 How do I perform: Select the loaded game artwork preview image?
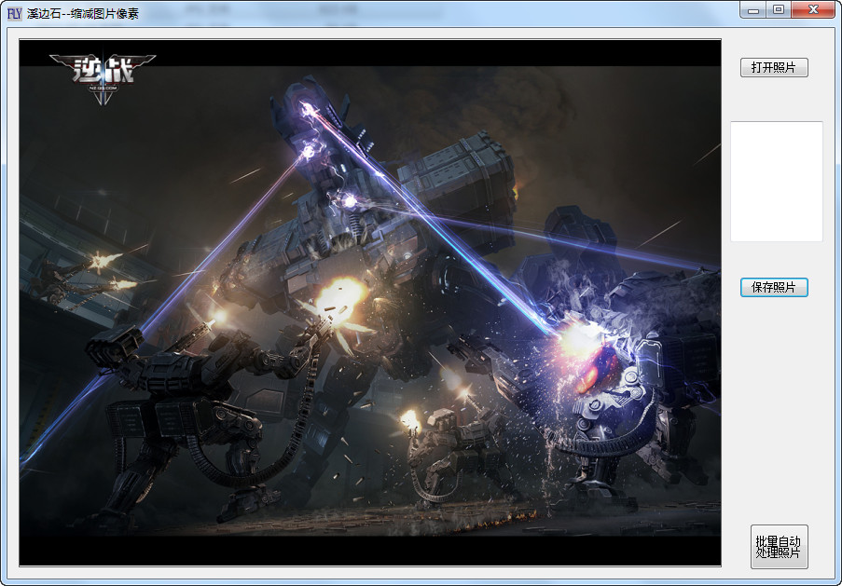(370, 303)
